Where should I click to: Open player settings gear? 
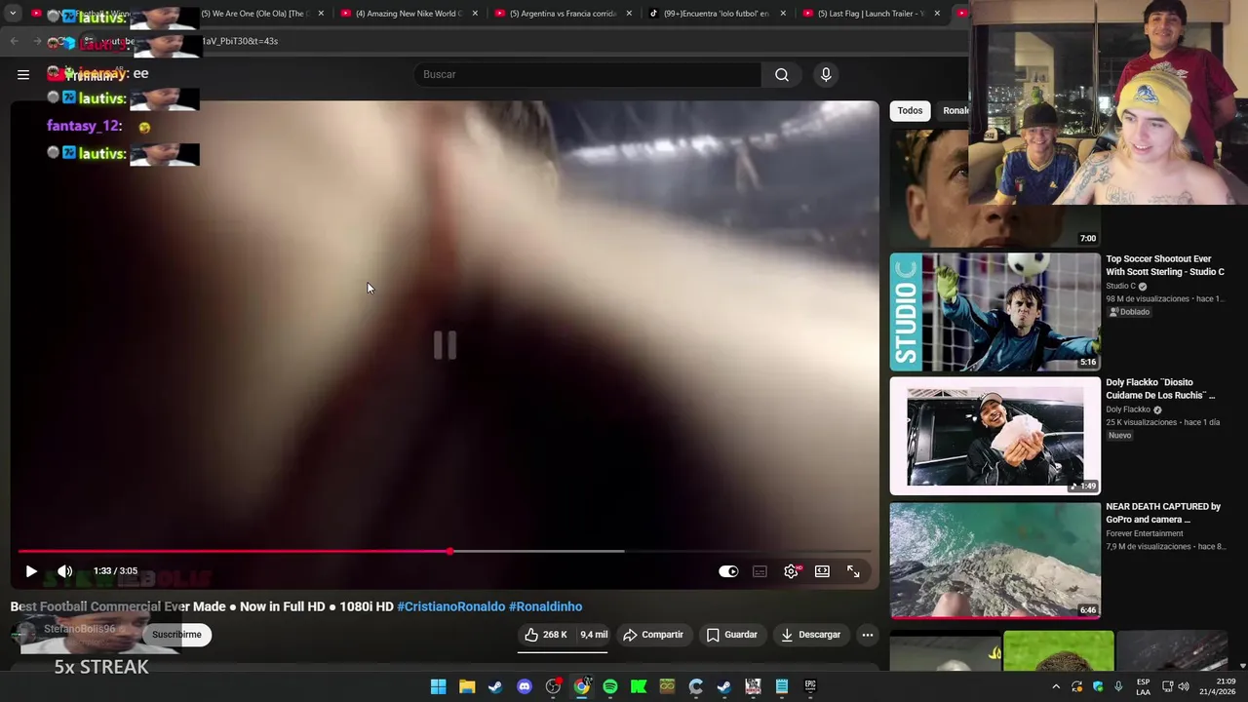[791, 571]
